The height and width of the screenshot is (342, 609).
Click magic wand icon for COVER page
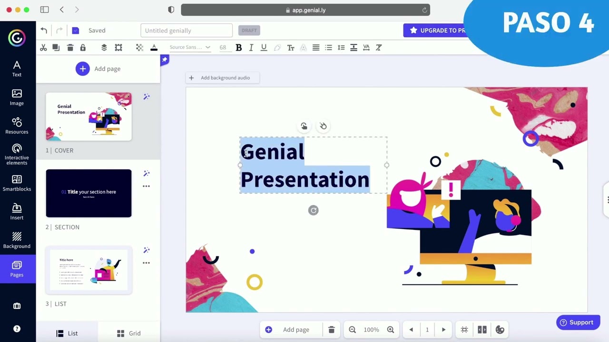147,96
